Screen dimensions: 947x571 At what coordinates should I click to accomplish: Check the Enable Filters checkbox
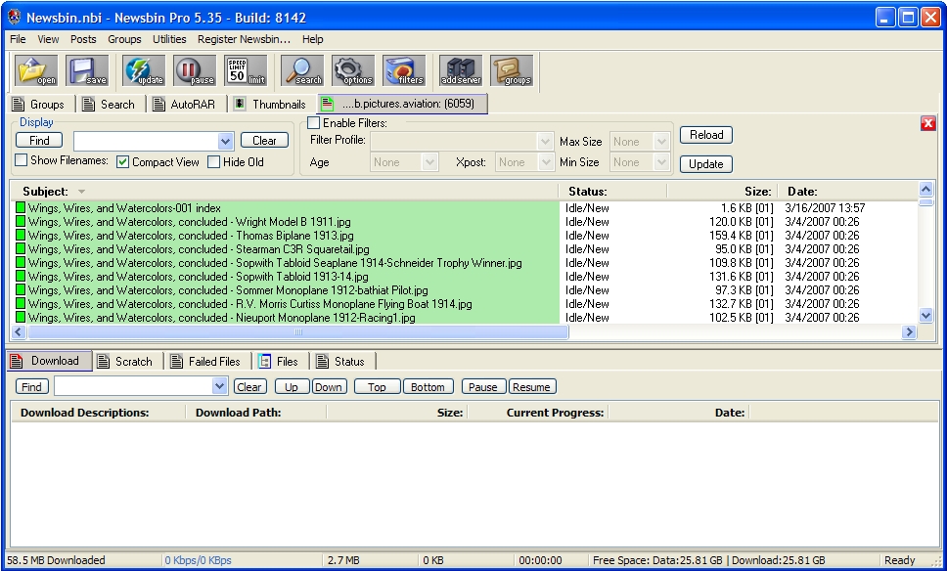(x=313, y=122)
